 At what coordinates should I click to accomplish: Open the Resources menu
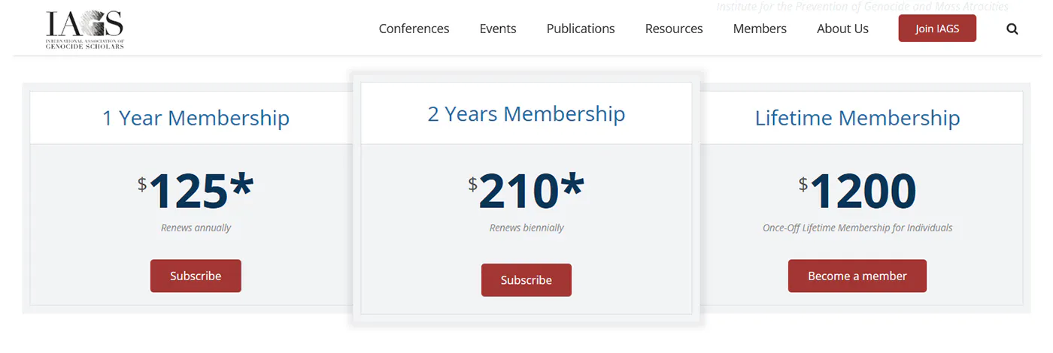[674, 29]
